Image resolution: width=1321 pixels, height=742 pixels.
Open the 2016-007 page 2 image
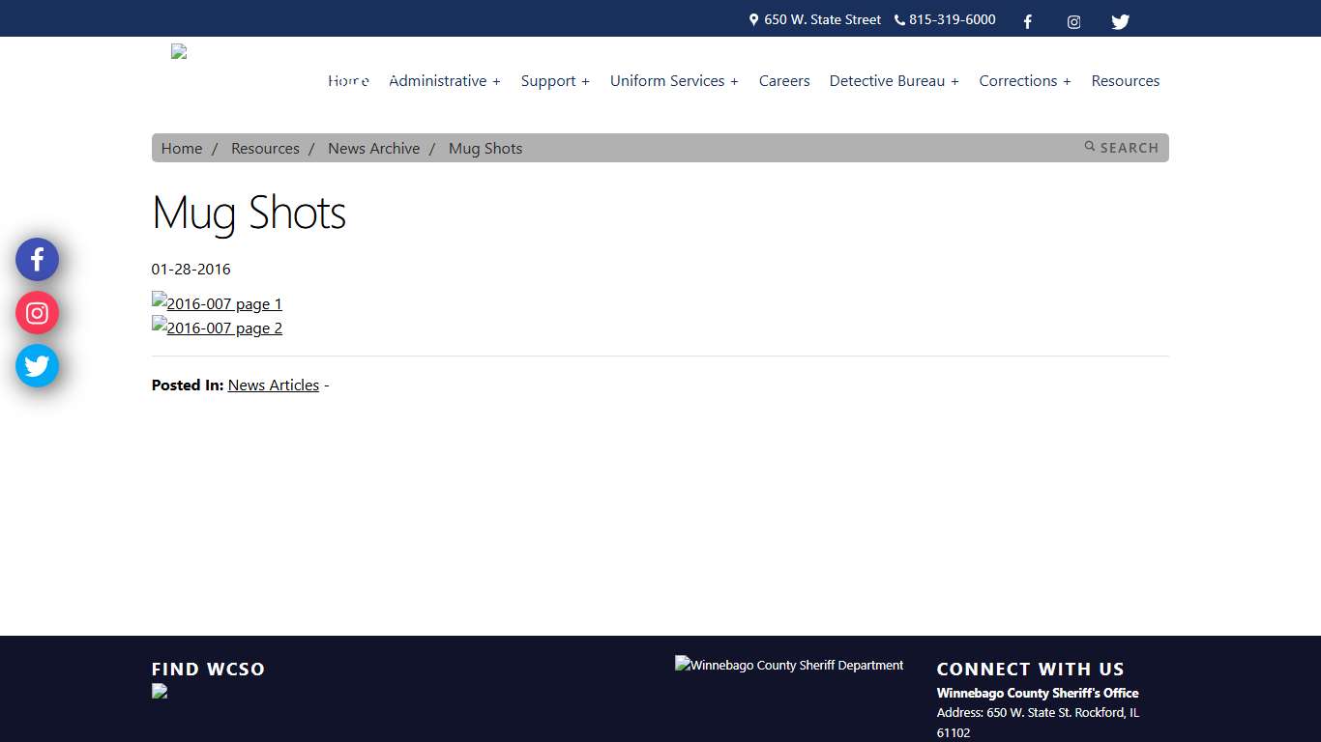(217, 328)
